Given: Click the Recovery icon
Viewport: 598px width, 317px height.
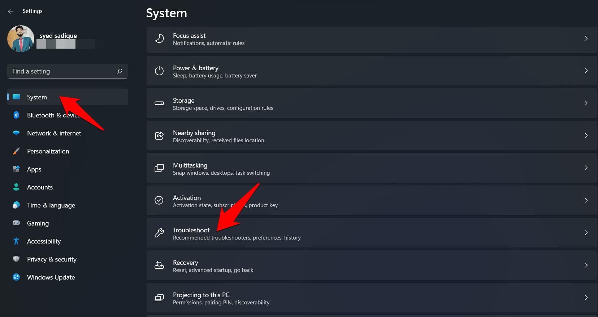Looking at the screenshot, I should click(x=159, y=265).
